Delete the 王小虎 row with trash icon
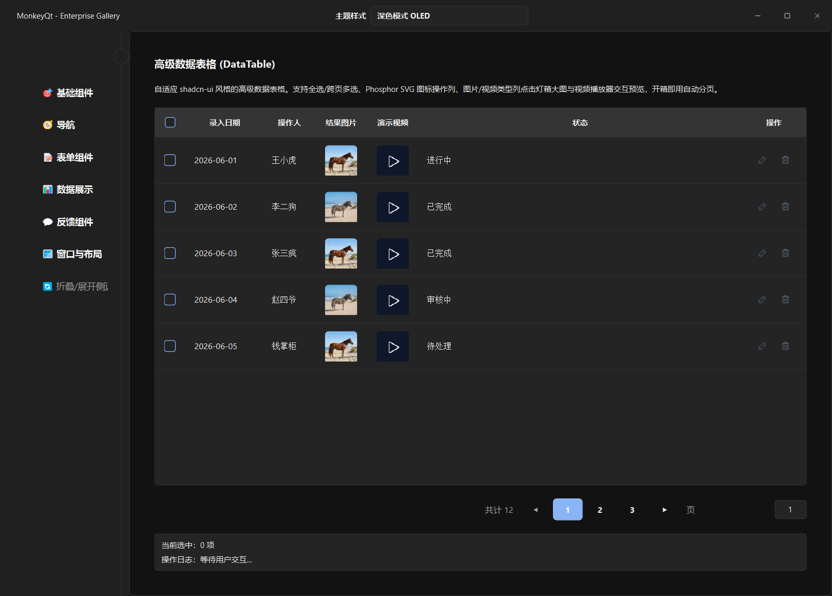The height and width of the screenshot is (596, 832). coord(785,160)
